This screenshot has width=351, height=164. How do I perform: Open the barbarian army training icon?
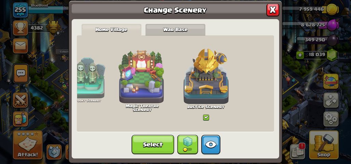click(x=20, y=119)
